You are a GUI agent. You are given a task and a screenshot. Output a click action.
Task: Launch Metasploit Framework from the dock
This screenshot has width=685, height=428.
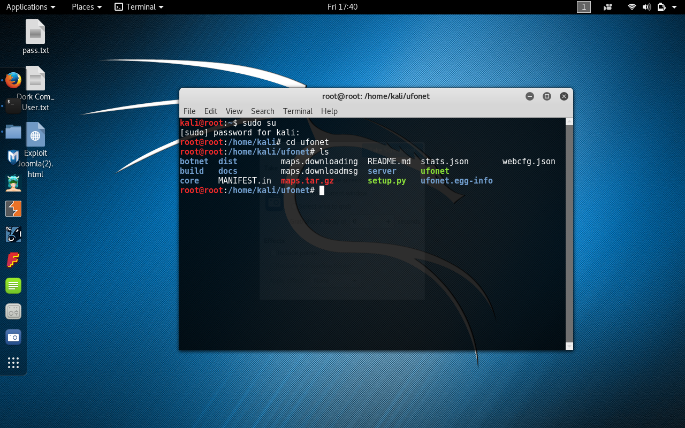(x=13, y=157)
